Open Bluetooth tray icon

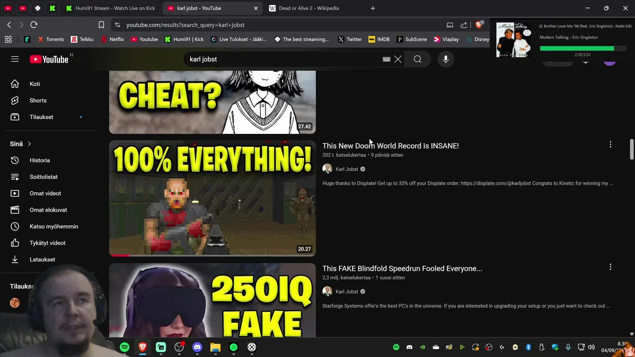528,347
